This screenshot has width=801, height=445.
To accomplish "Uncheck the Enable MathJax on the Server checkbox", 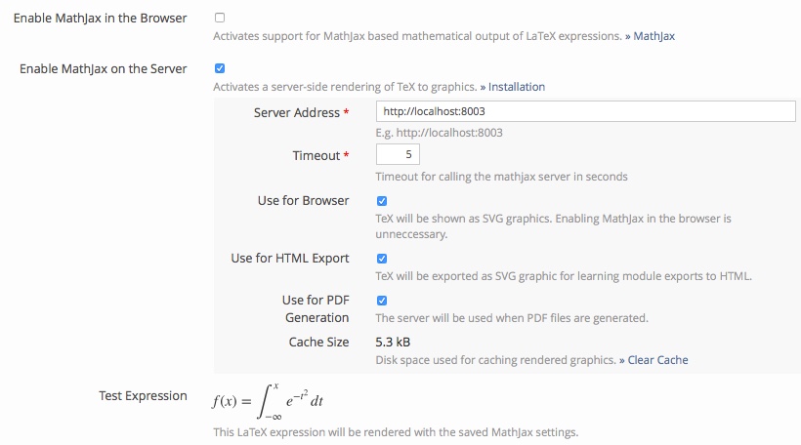I will tap(219, 68).
